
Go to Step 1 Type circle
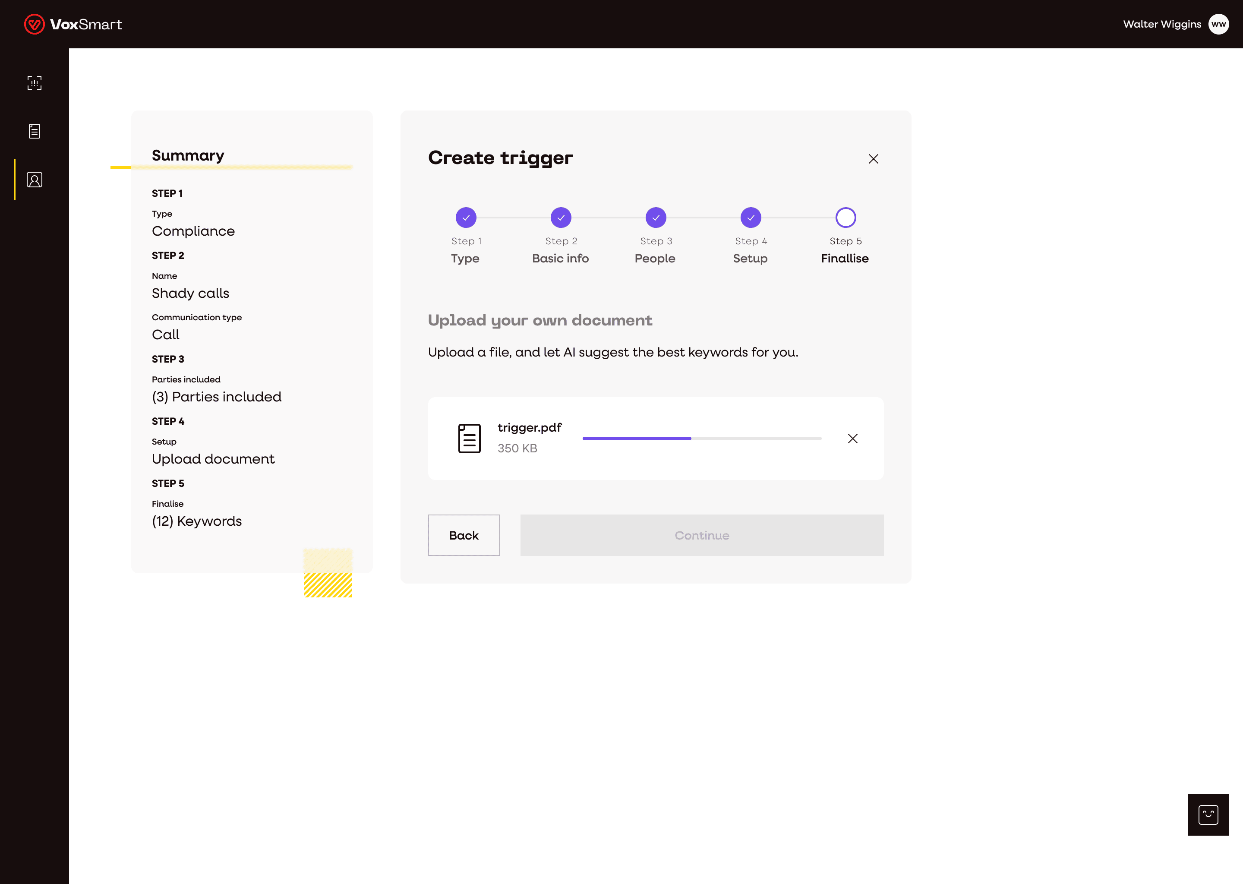point(466,218)
